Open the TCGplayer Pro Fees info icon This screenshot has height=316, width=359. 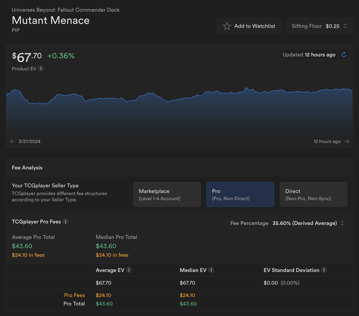pos(66,222)
